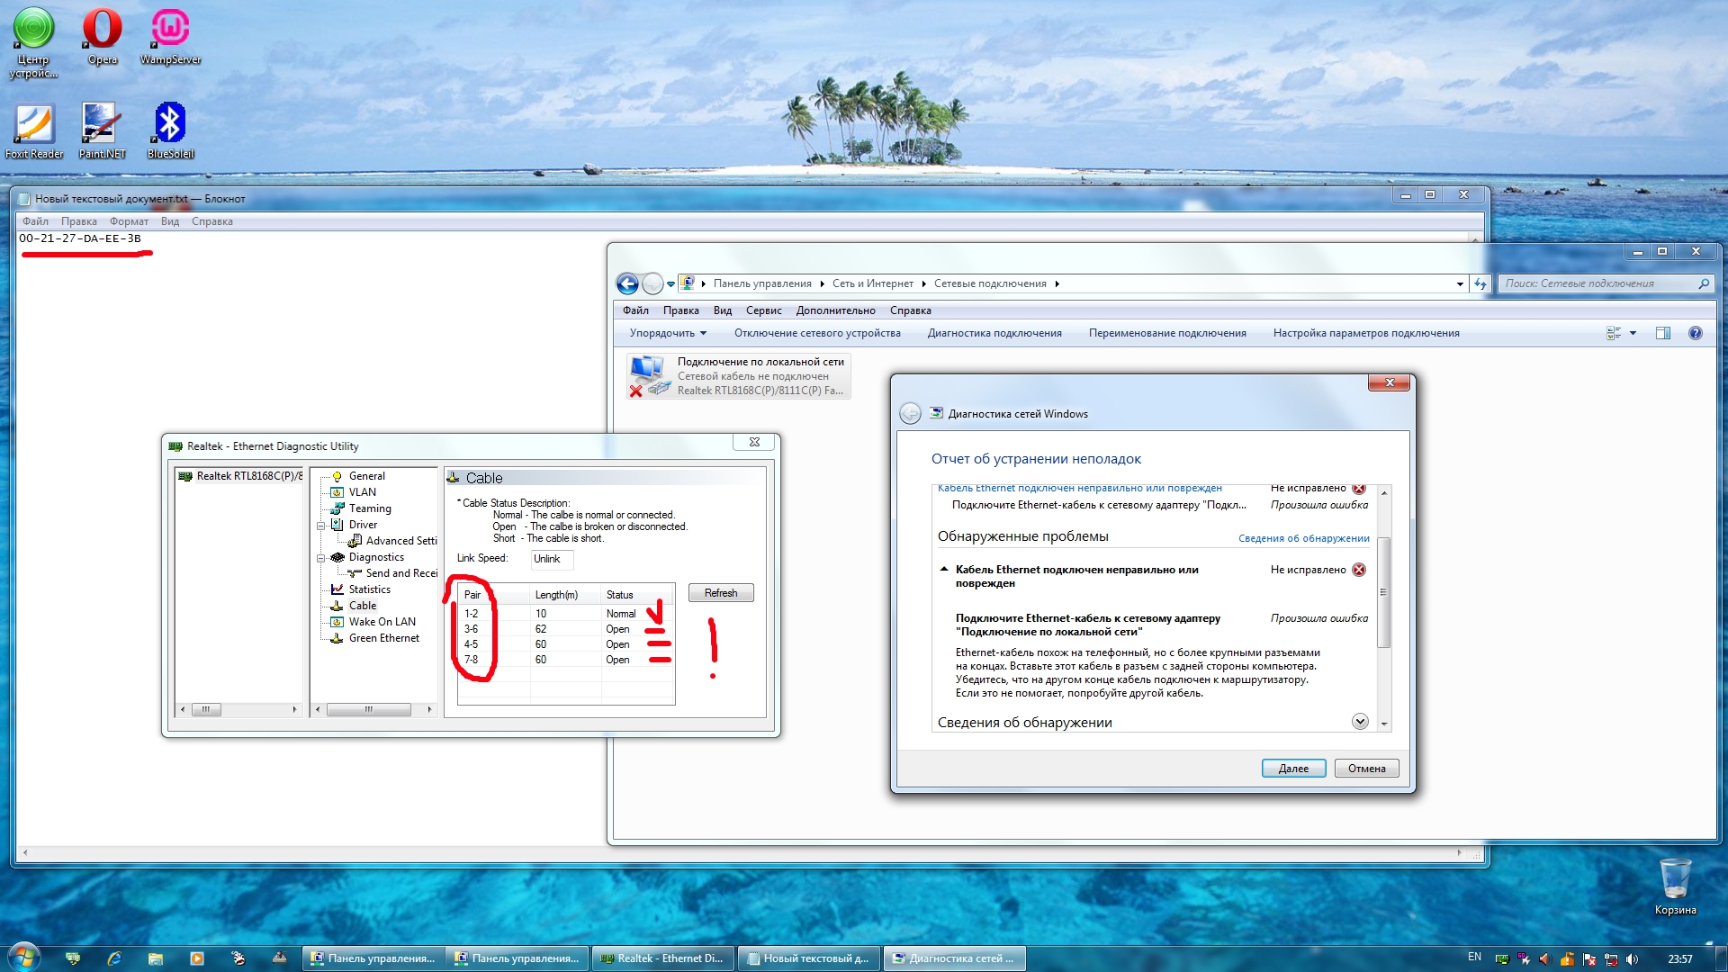Open the Дополнительно menu

coord(835,310)
